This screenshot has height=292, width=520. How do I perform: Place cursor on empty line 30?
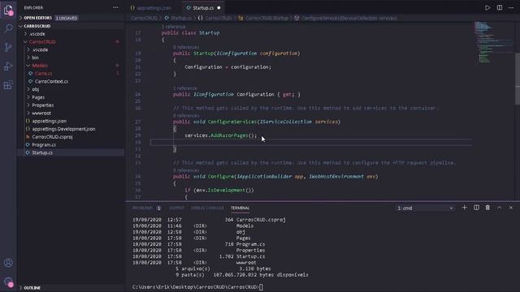tap(311, 143)
